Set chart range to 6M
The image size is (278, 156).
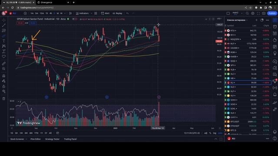[31, 133]
